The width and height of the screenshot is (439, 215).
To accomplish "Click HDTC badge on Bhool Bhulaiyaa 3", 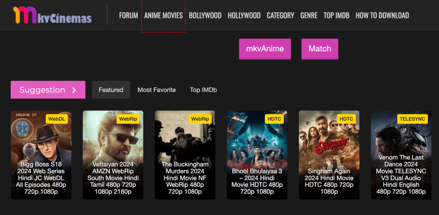I will pyautogui.click(x=274, y=119).
